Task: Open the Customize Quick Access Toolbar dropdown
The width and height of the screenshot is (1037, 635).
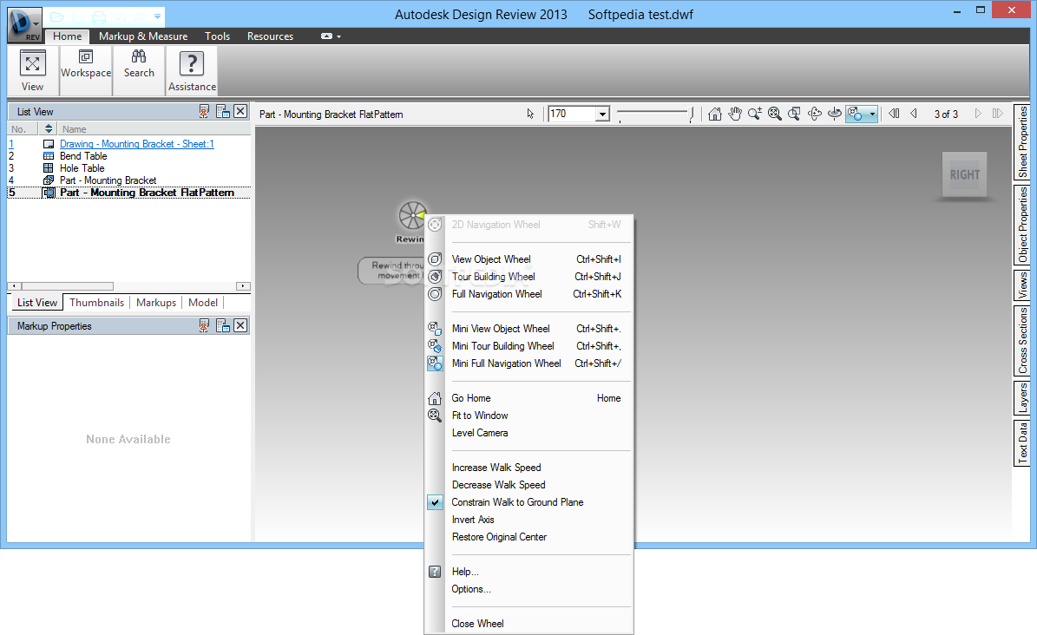Action: (157, 16)
